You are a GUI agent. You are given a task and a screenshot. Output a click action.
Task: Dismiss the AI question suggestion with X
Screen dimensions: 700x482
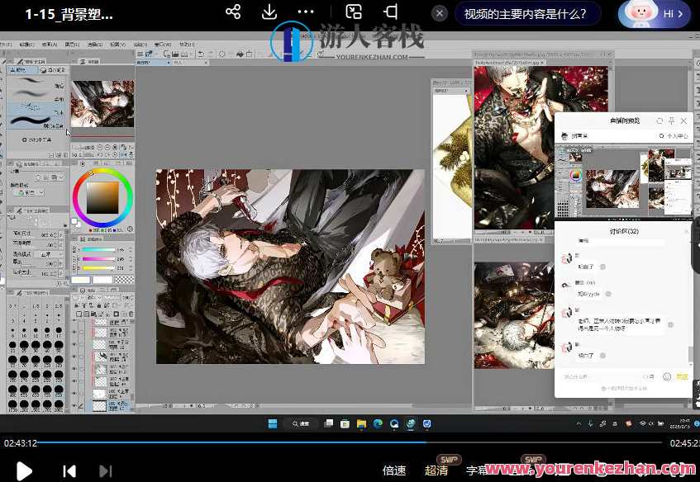(440, 14)
